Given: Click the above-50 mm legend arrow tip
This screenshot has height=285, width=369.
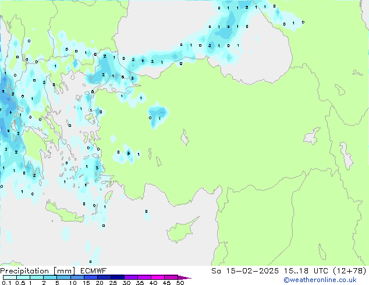Looking at the screenshot, I should 185,277.
